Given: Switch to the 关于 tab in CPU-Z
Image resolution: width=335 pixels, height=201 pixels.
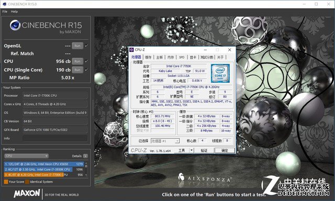Looking at the screenshot, I should [x=220, y=57].
